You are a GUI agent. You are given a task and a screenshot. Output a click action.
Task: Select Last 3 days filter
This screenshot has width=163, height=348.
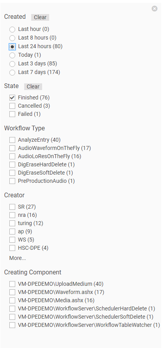click(12, 64)
